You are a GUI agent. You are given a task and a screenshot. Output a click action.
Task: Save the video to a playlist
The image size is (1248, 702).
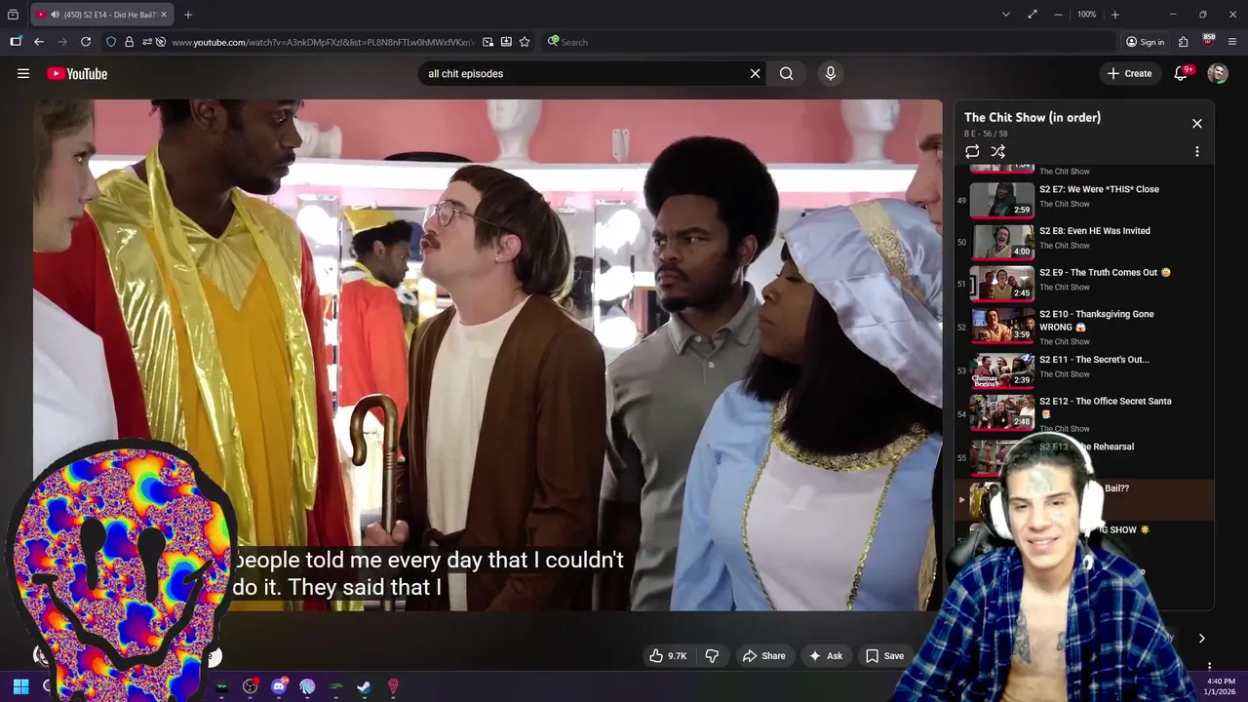point(884,656)
